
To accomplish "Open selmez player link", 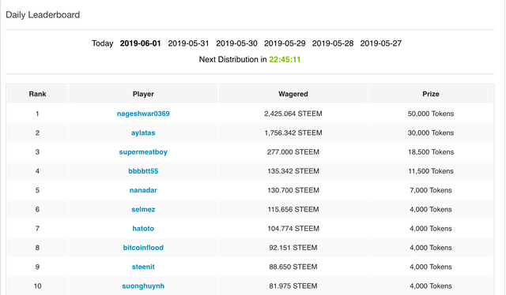I will 143,209.
